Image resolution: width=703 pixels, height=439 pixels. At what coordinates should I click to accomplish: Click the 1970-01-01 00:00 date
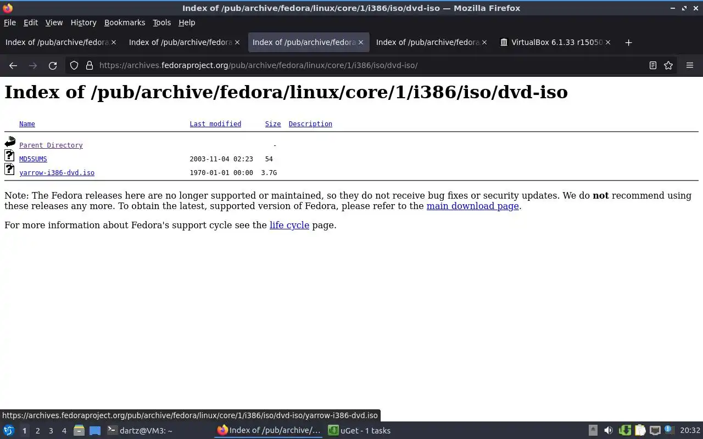tap(221, 173)
